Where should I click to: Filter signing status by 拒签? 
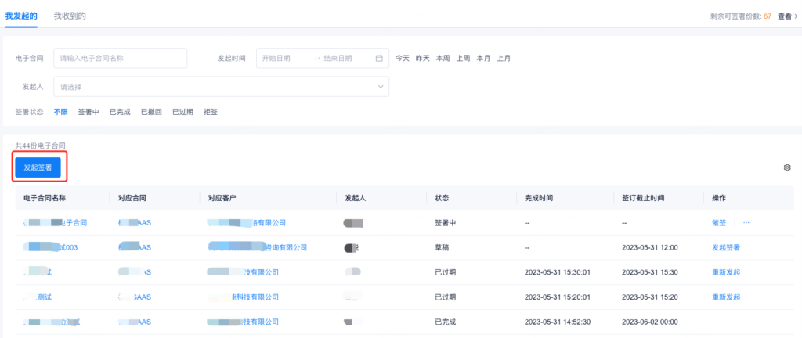(x=211, y=112)
